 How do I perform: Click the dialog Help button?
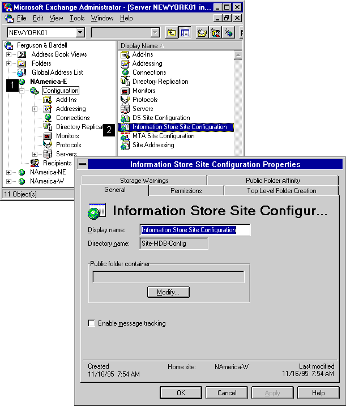[318, 393]
